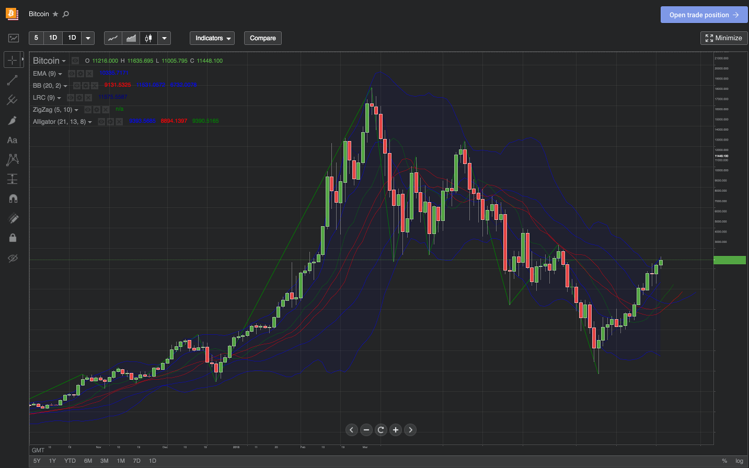Screen dimensions: 749x468
Task: Toggle LRC (9) visibility eye
Action: 71,98
